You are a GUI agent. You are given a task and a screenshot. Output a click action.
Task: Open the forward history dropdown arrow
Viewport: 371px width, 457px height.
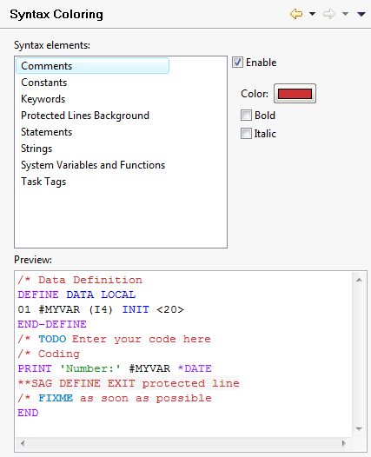[x=345, y=14]
